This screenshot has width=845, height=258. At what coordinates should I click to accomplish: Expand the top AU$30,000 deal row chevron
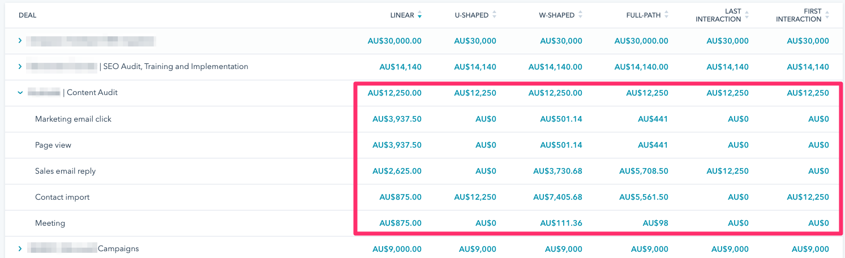20,41
